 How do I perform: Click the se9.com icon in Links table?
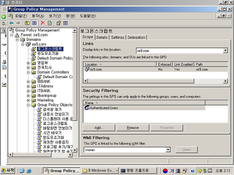click(x=87, y=69)
